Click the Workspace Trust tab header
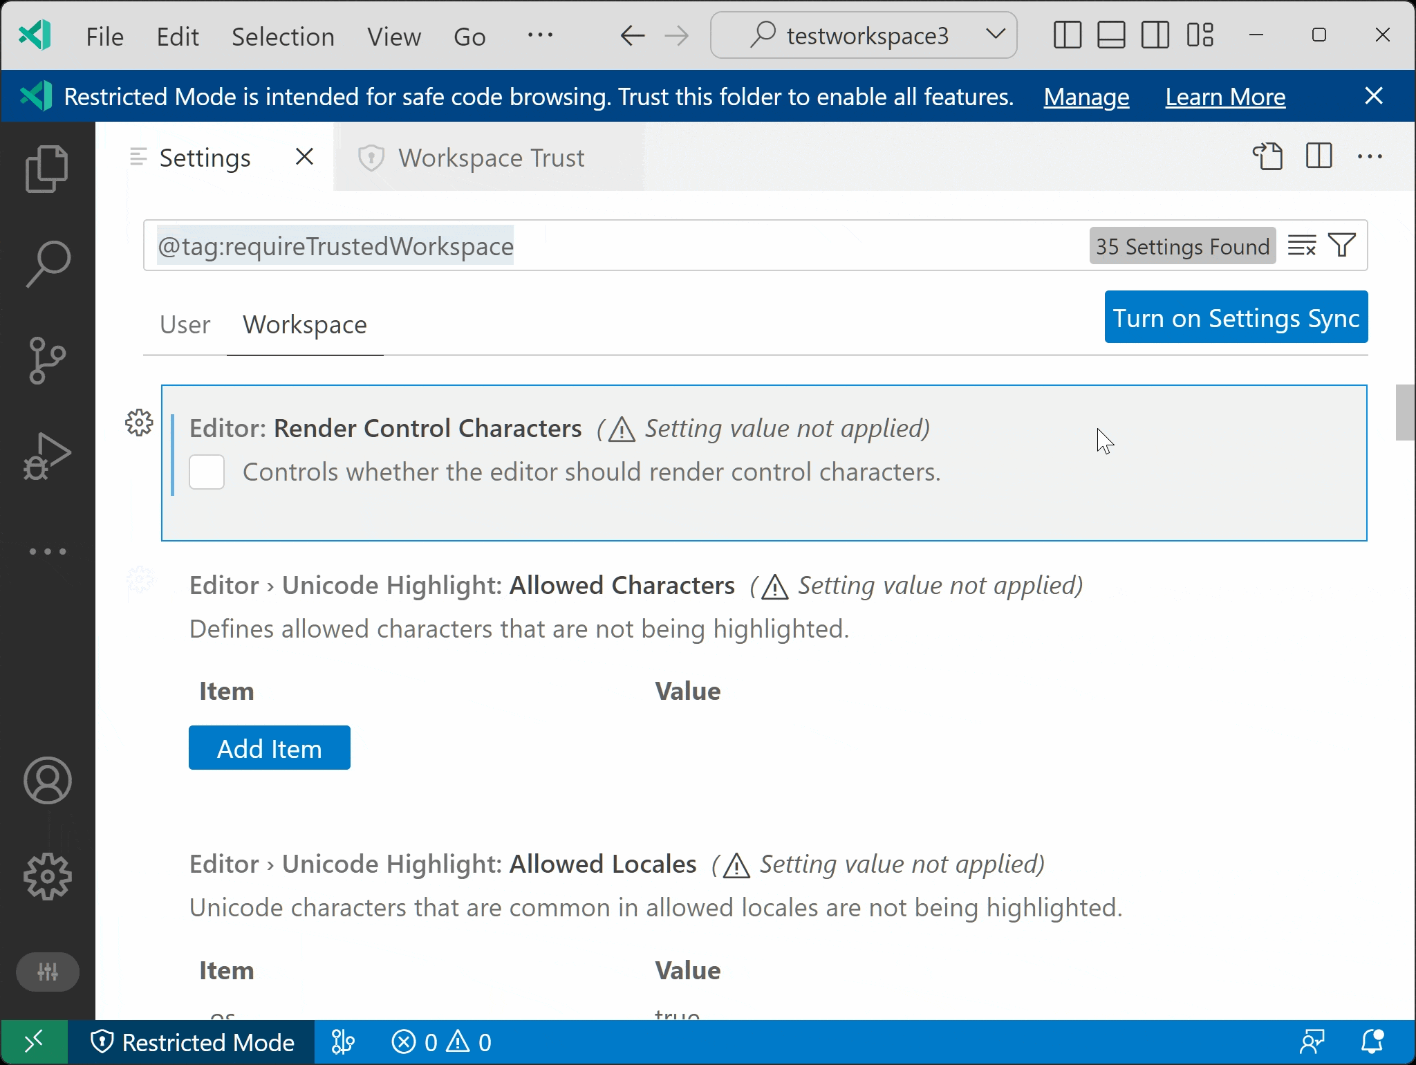1416x1065 pixels. 493,158
